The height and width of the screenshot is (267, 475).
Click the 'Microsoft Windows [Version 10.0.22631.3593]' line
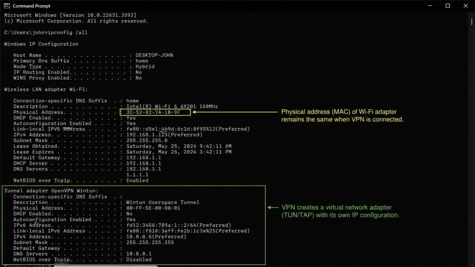point(70,15)
